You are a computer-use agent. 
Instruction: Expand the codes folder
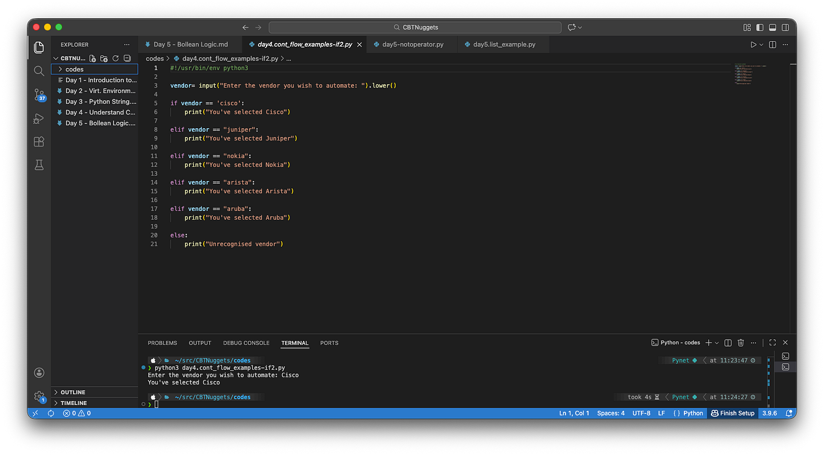click(x=94, y=69)
